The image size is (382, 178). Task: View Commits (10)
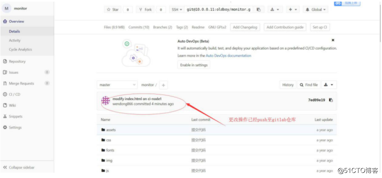coord(139,27)
